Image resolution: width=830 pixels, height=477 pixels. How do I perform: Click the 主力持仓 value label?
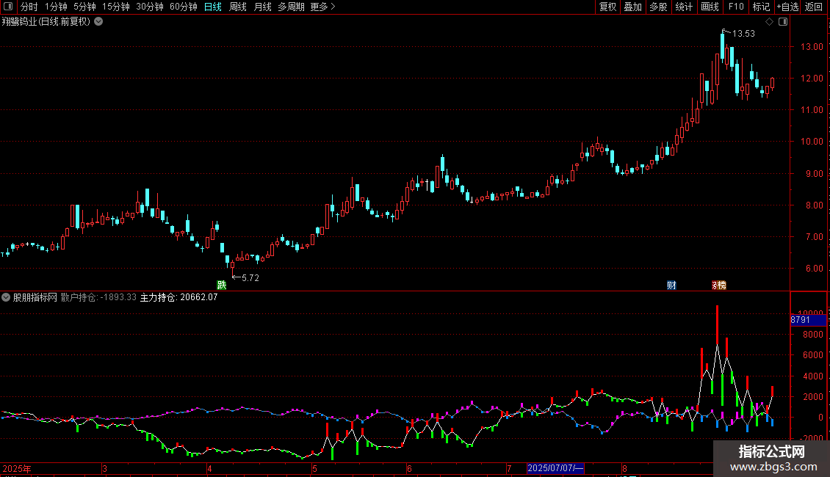coord(178,297)
